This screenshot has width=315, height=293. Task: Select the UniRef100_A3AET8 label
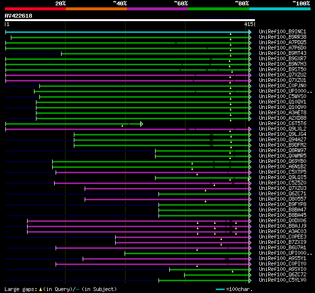coord(283,113)
